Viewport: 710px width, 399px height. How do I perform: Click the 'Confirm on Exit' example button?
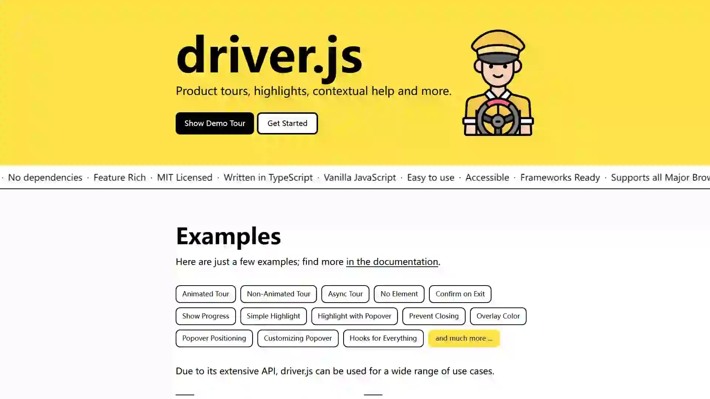coord(460,294)
